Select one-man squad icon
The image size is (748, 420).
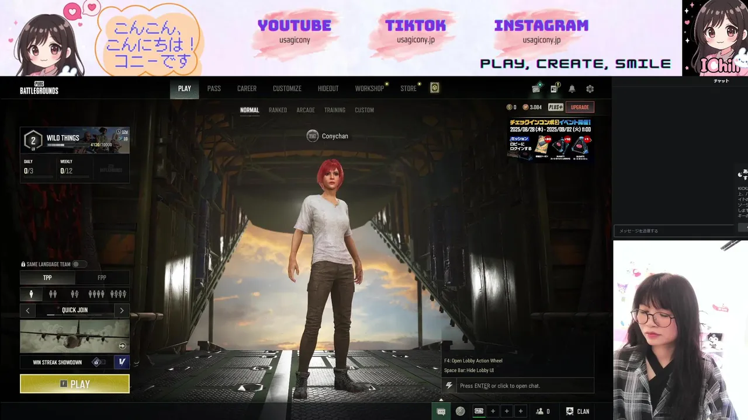[118, 294]
